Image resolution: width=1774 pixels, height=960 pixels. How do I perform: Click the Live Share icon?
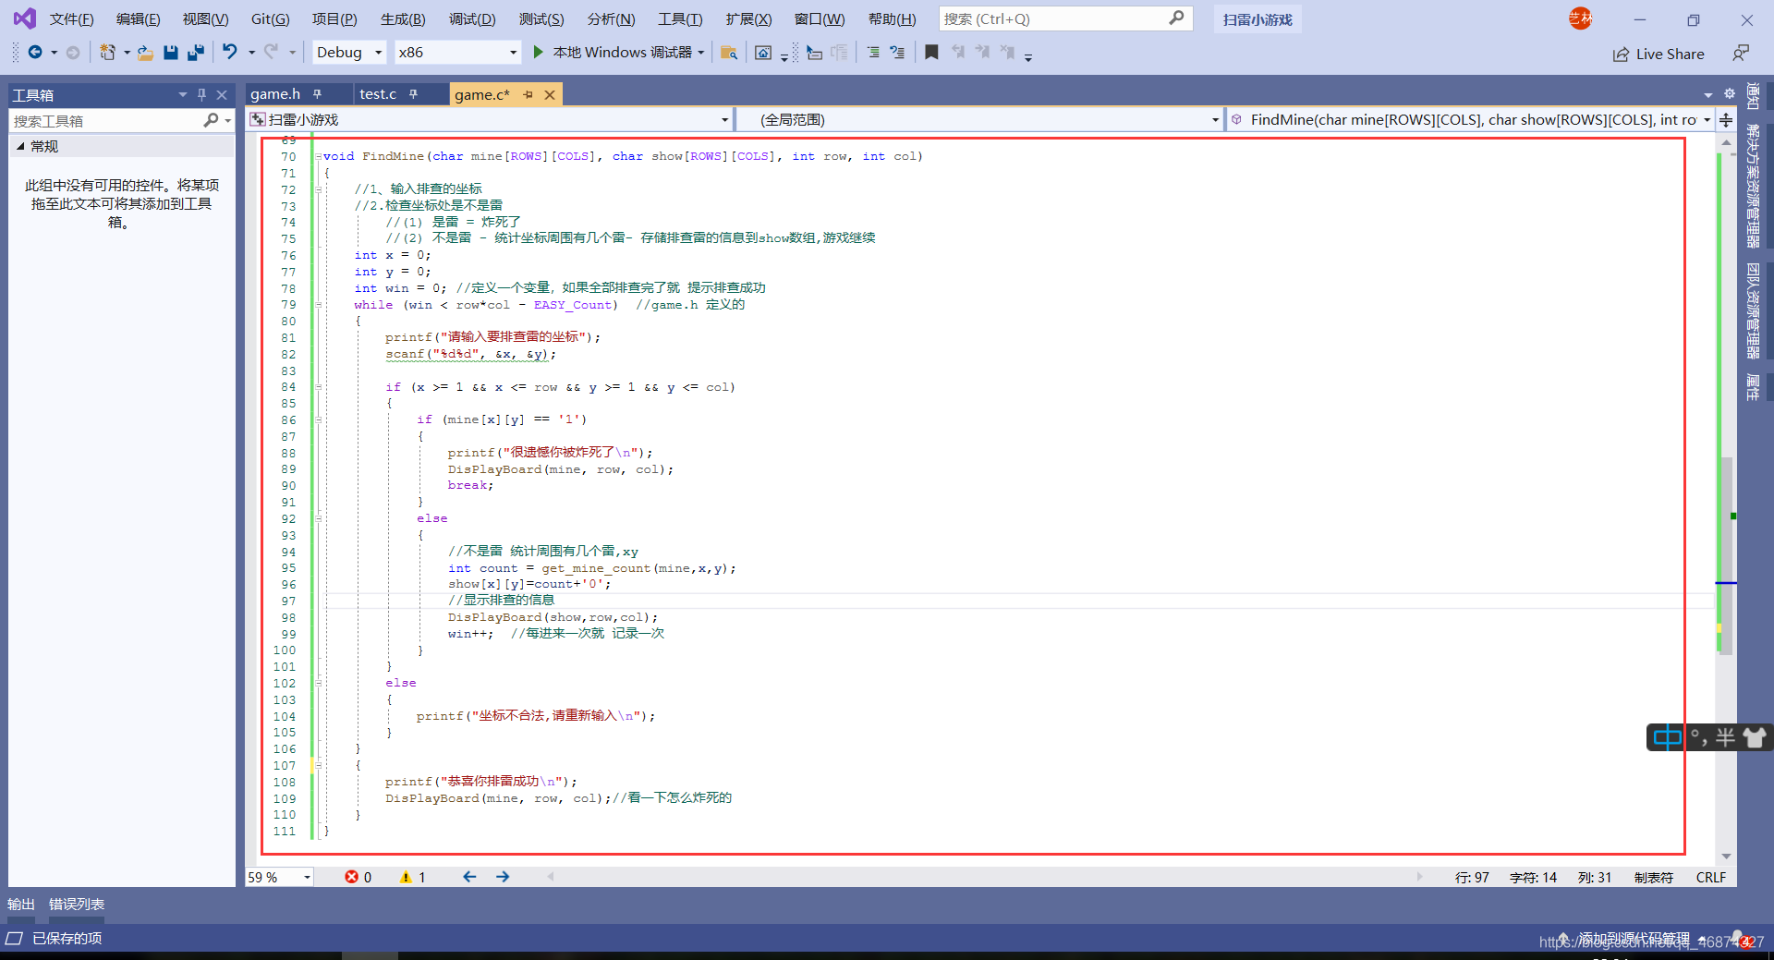click(1621, 55)
